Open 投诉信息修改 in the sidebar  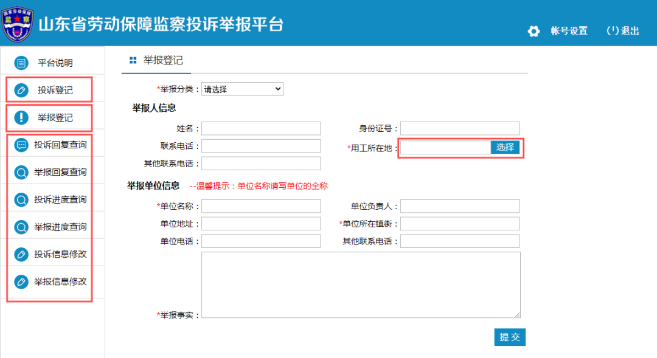[60, 254]
